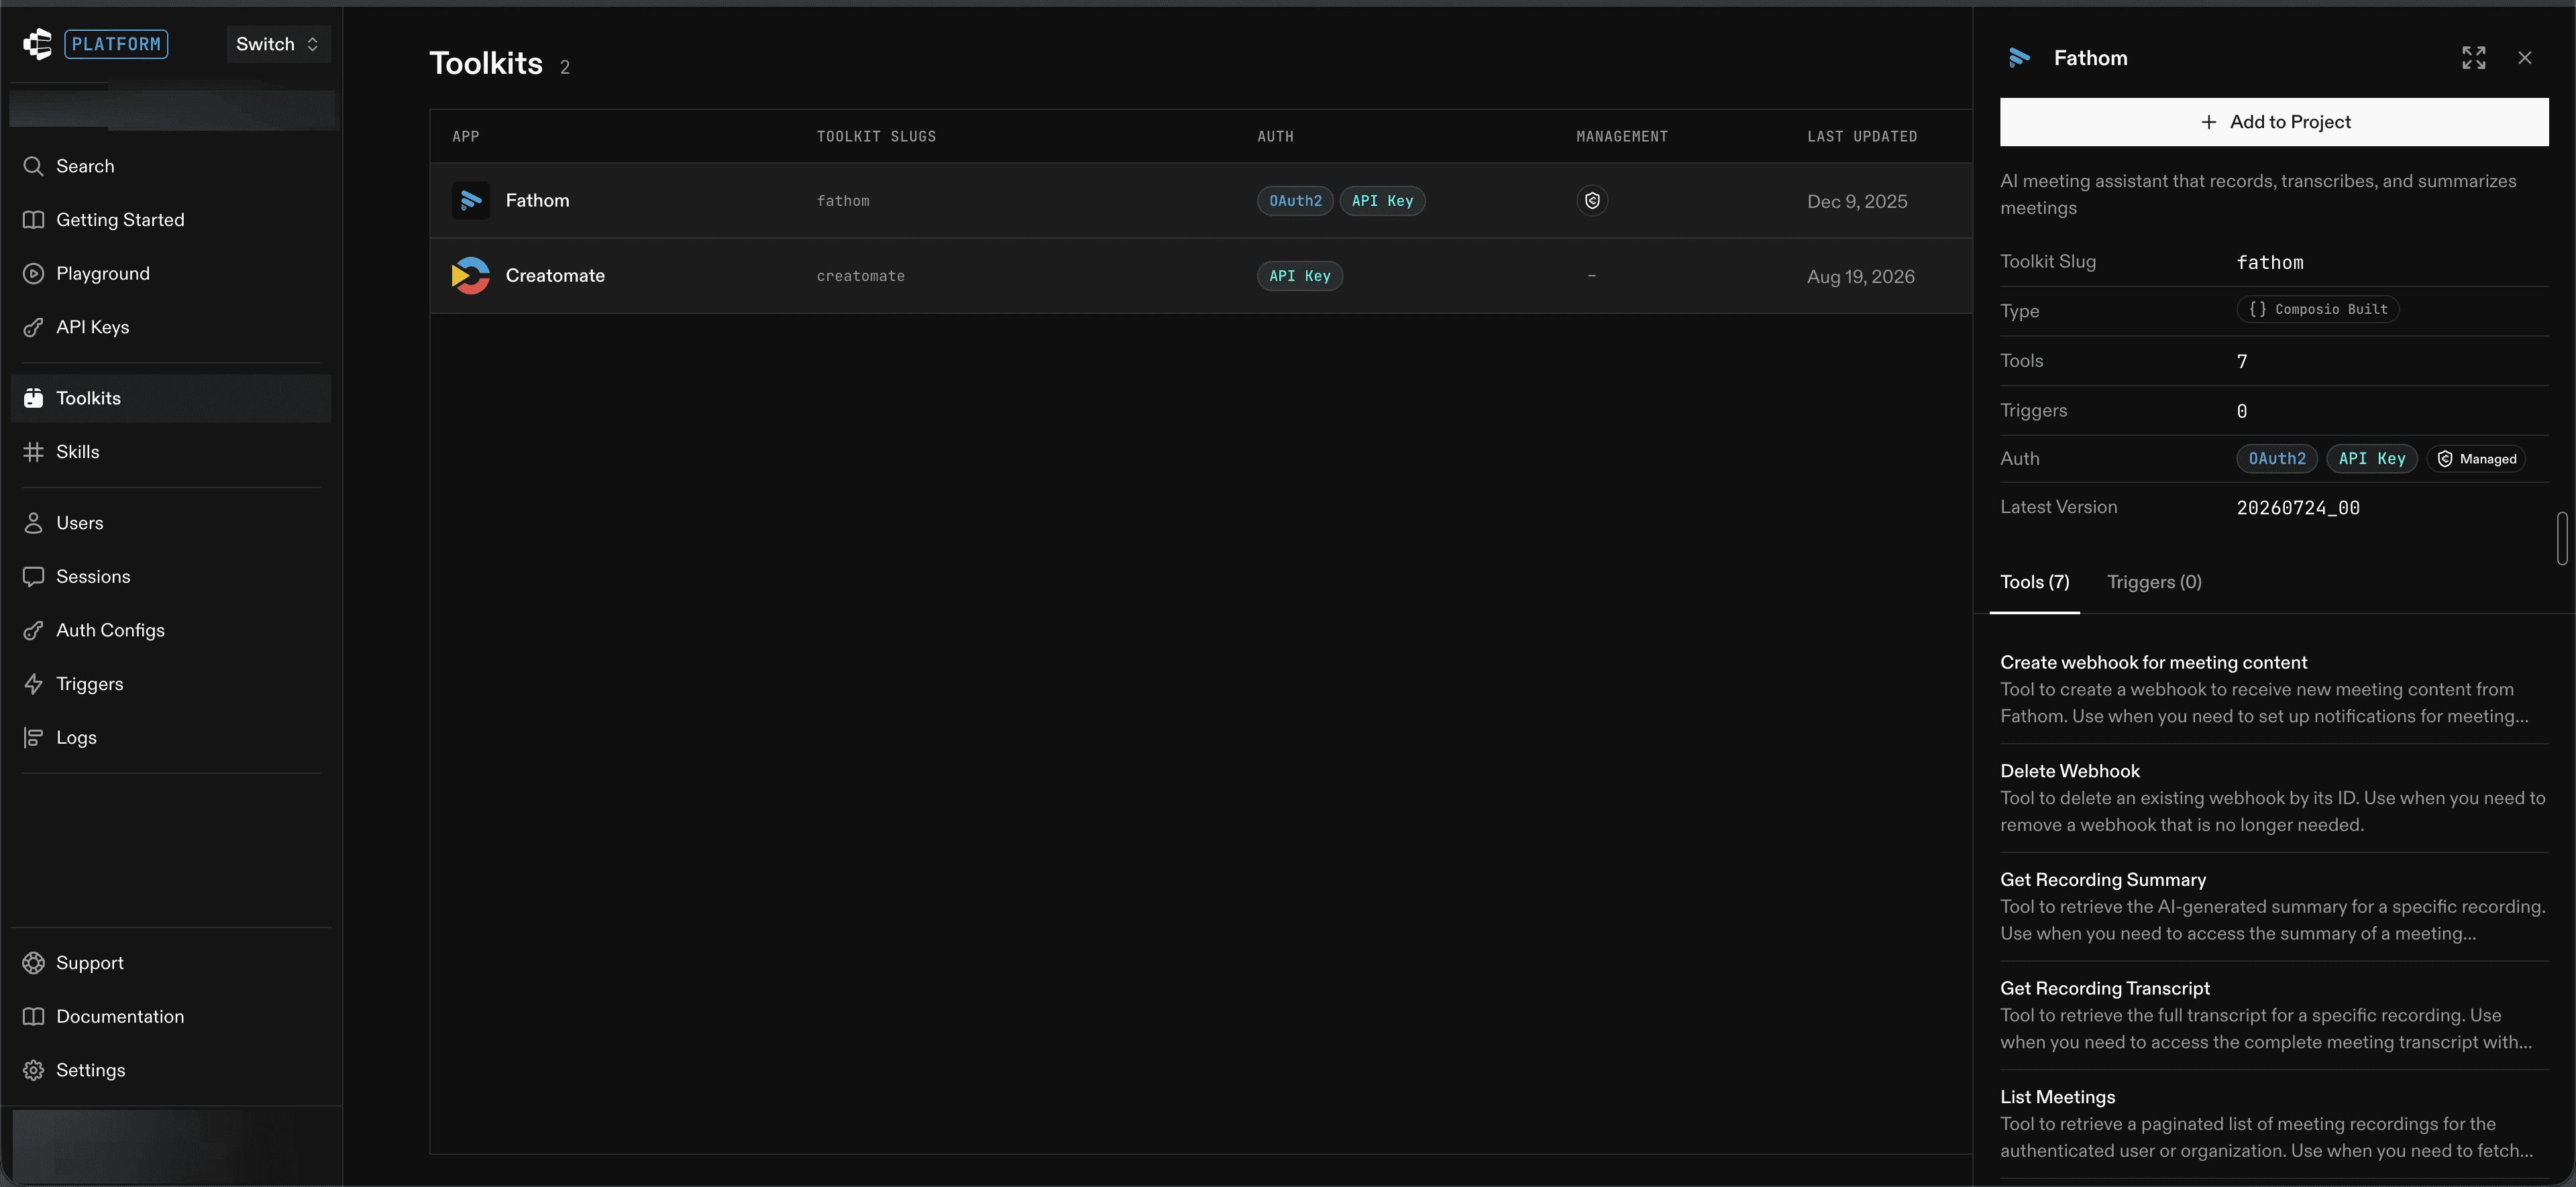Open Get Recording Summary tool

[2274, 907]
